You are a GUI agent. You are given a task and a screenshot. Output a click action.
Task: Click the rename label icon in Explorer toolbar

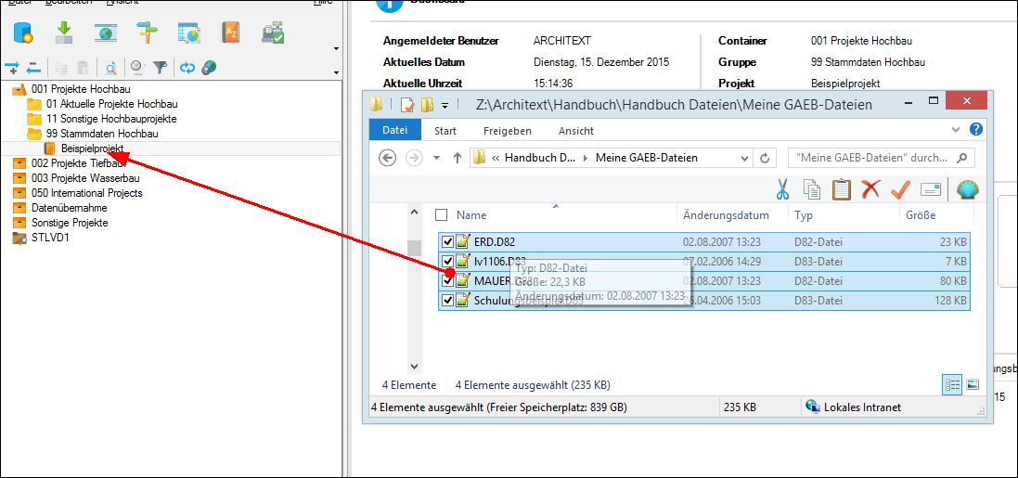(931, 189)
